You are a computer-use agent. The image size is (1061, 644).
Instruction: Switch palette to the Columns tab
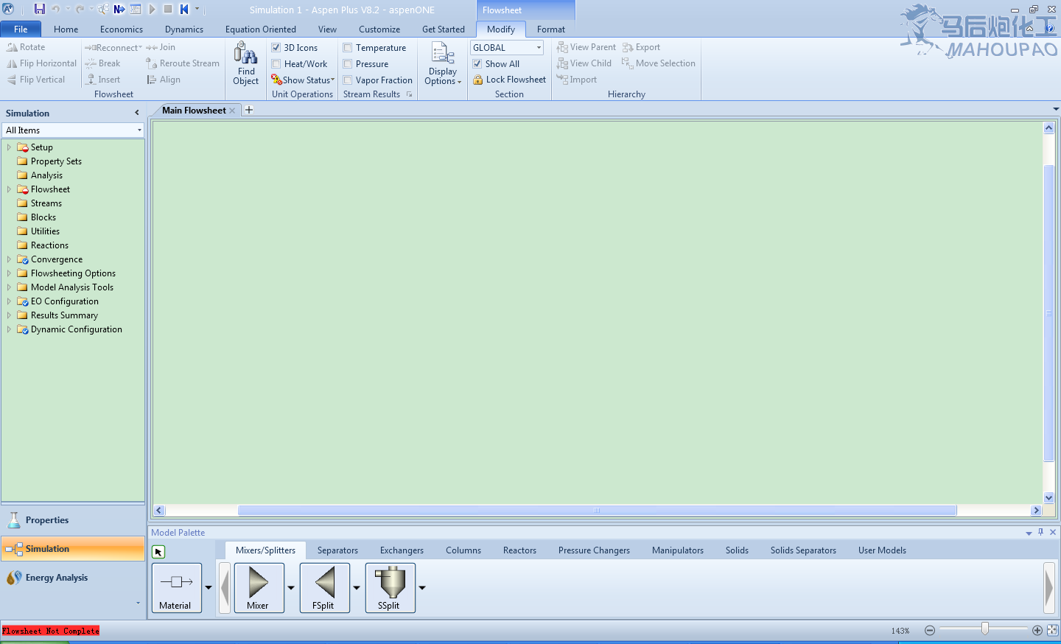tap(463, 550)
